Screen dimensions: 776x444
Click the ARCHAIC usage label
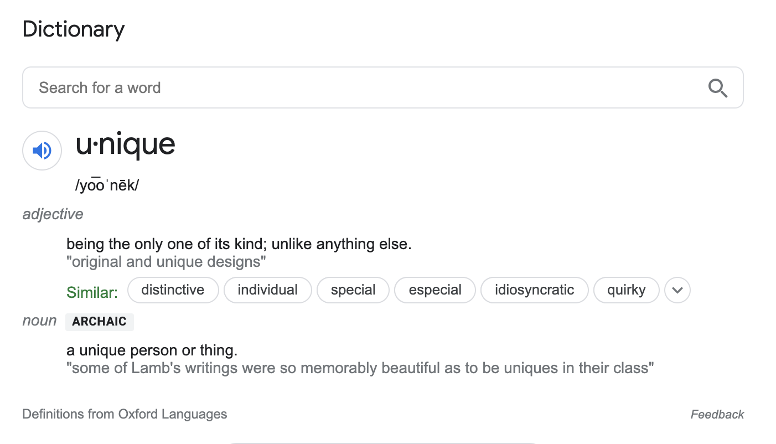point(100,322)
